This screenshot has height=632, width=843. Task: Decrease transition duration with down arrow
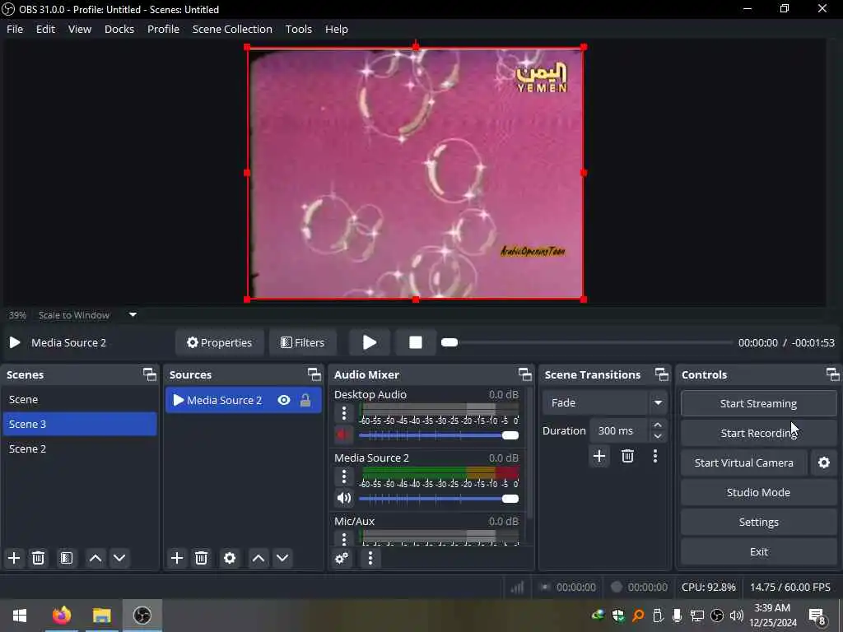(x=658, y=436)
